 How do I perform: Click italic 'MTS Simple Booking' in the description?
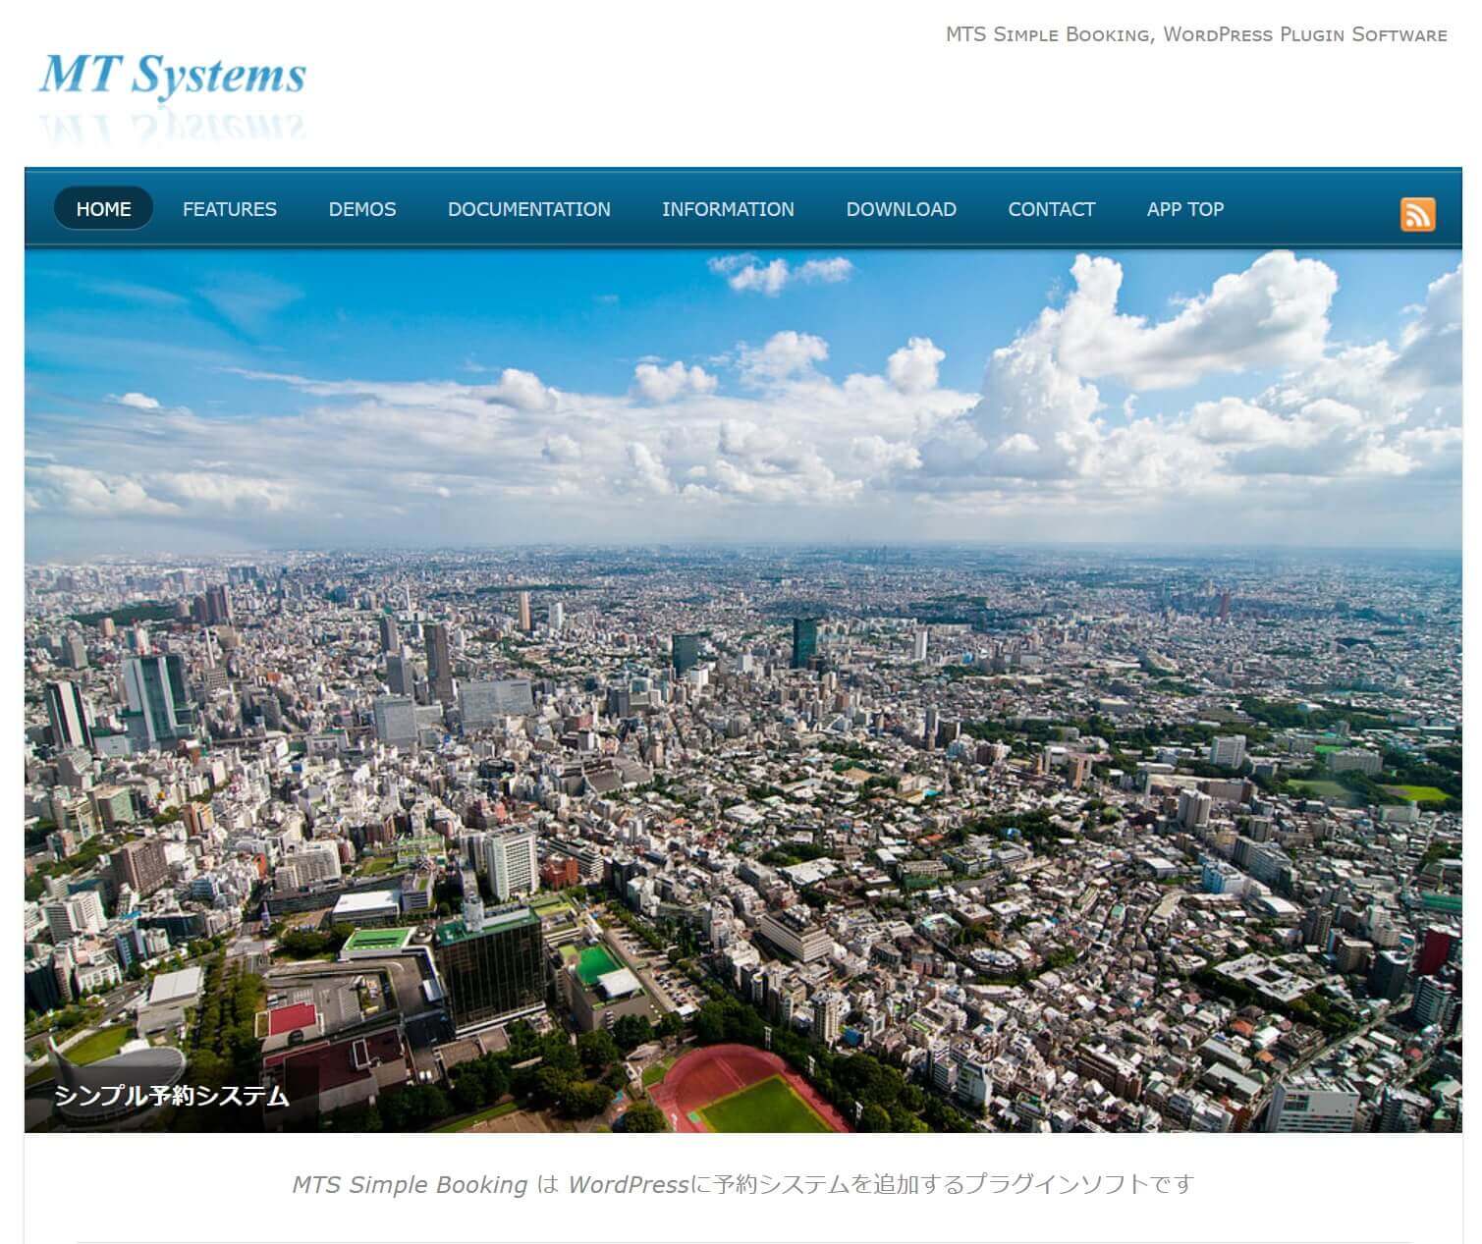(410, 1185)
